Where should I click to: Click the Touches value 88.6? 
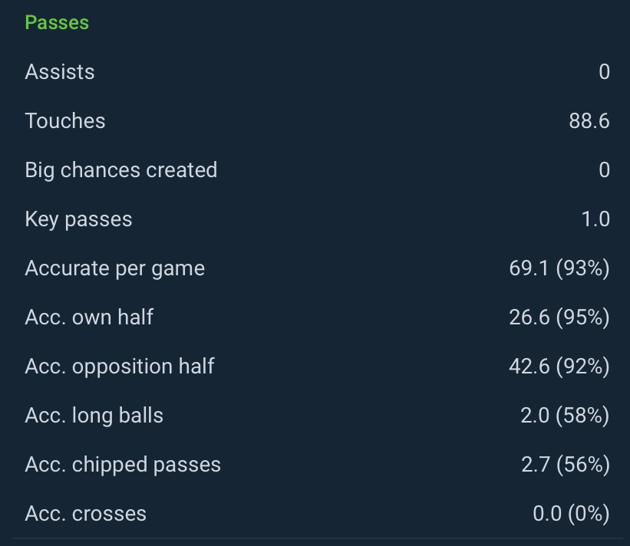(589, 121)
